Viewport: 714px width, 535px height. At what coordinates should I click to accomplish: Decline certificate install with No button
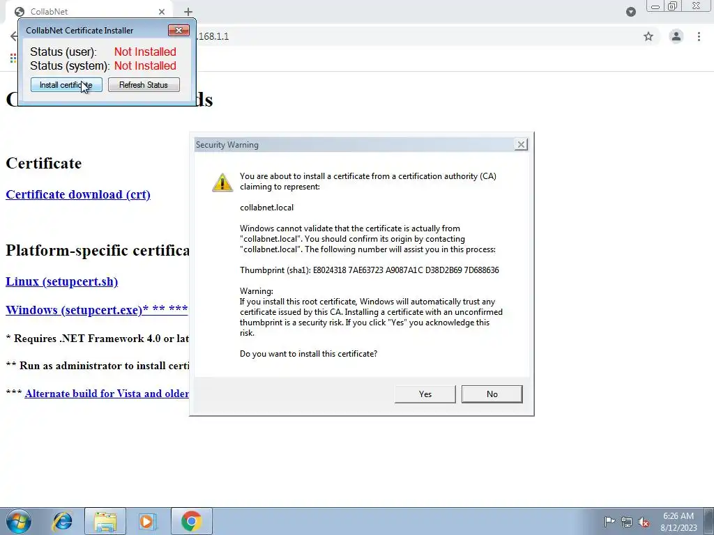[492, 394]
